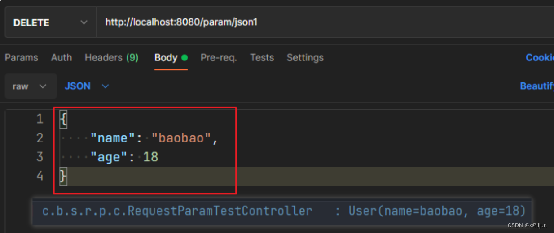
Task: Open the Auth tab
Action: [62, 58]
